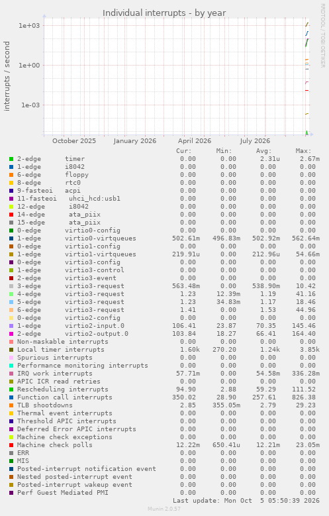The width and height of the screenshot is (329, 516).
Task: Click the "Max:" column header
Action: tap(303, 151)
